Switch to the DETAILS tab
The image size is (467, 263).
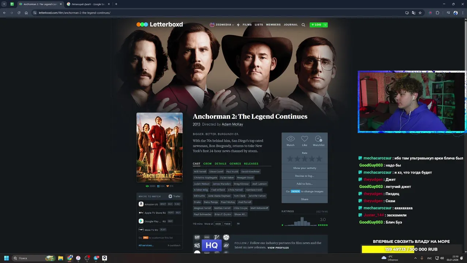tap(221, 164)
